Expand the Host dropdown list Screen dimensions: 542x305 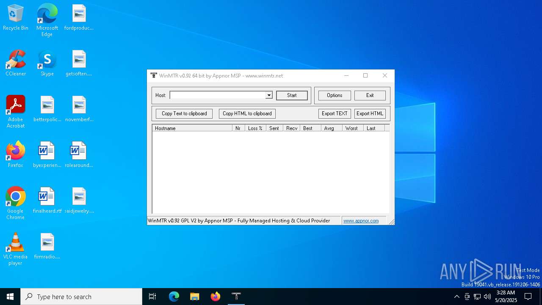(x=269, y=95)
